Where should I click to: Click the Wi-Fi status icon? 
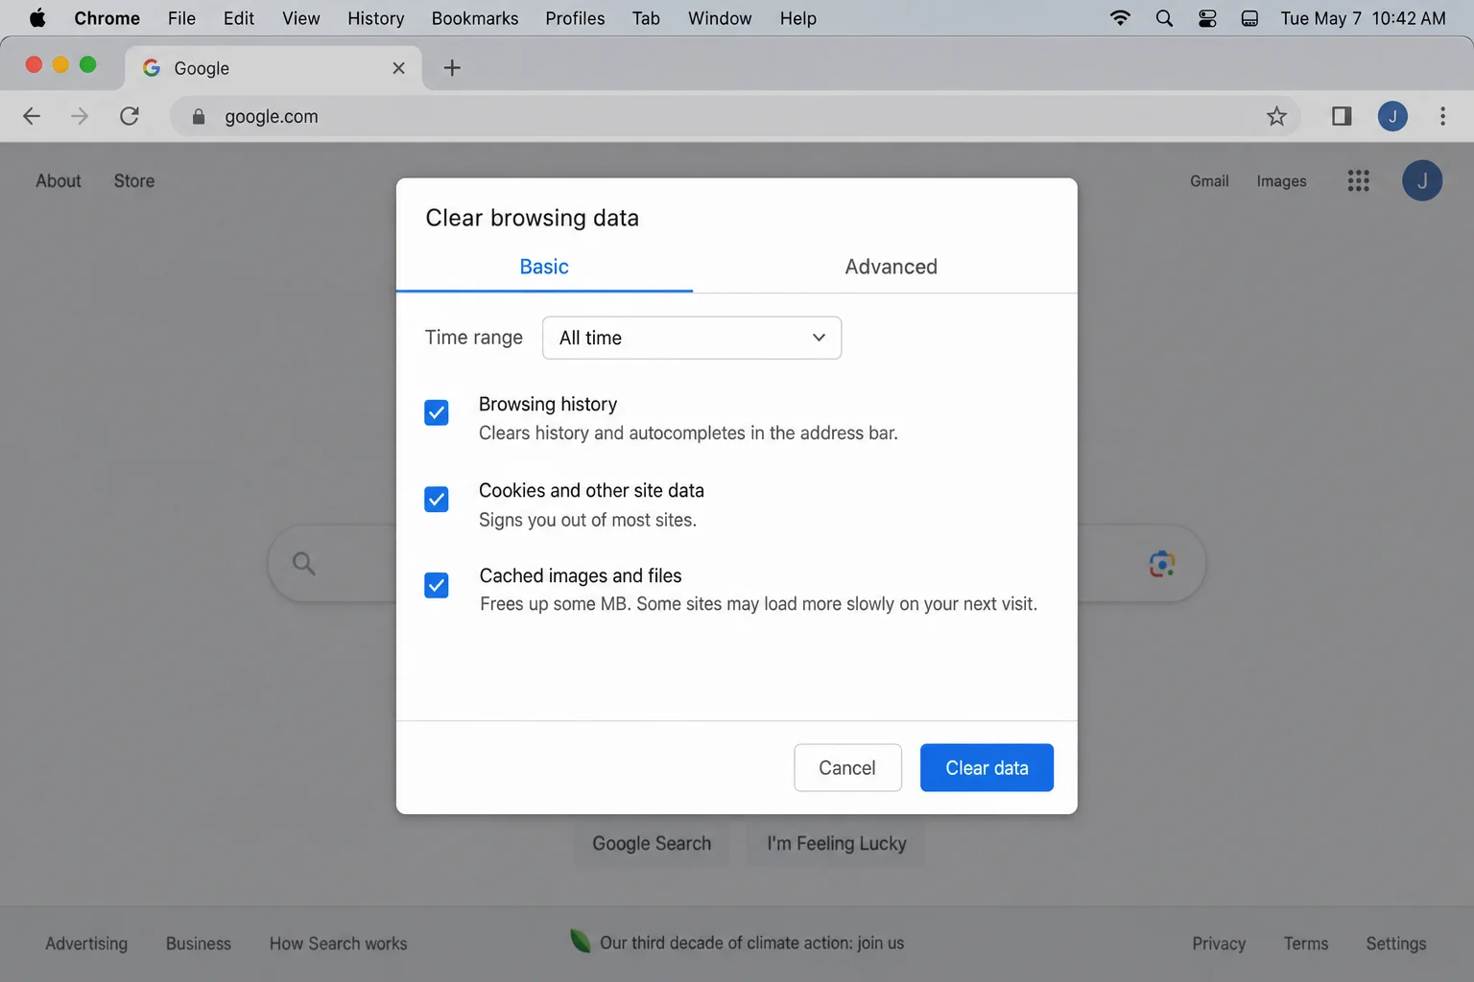(x=1120, y=18)
